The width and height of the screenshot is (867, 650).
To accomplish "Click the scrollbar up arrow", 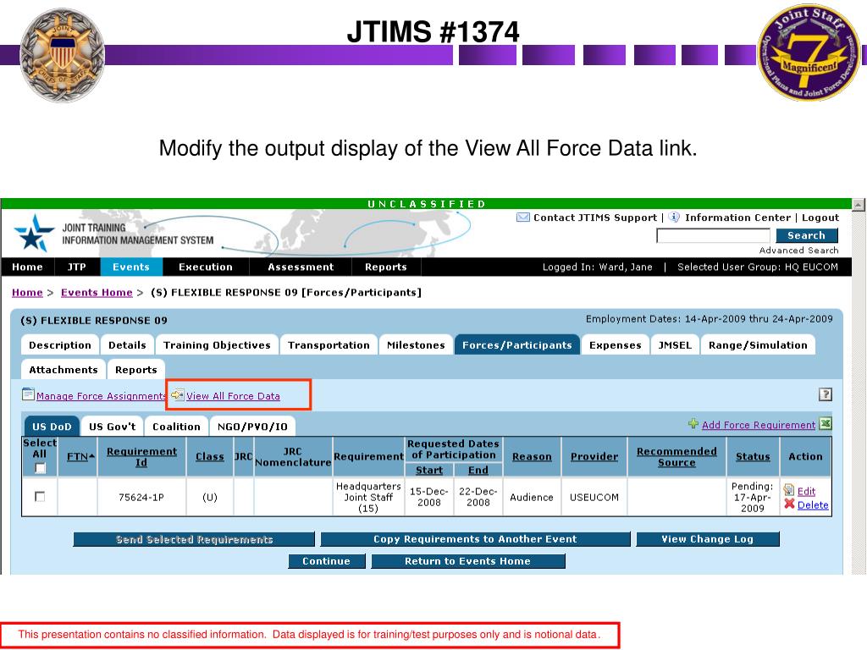I will click(x=859, y=205).
